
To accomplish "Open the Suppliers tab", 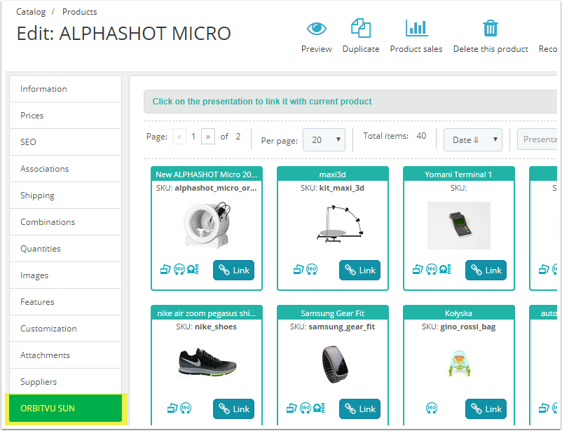I will point(66,381).
